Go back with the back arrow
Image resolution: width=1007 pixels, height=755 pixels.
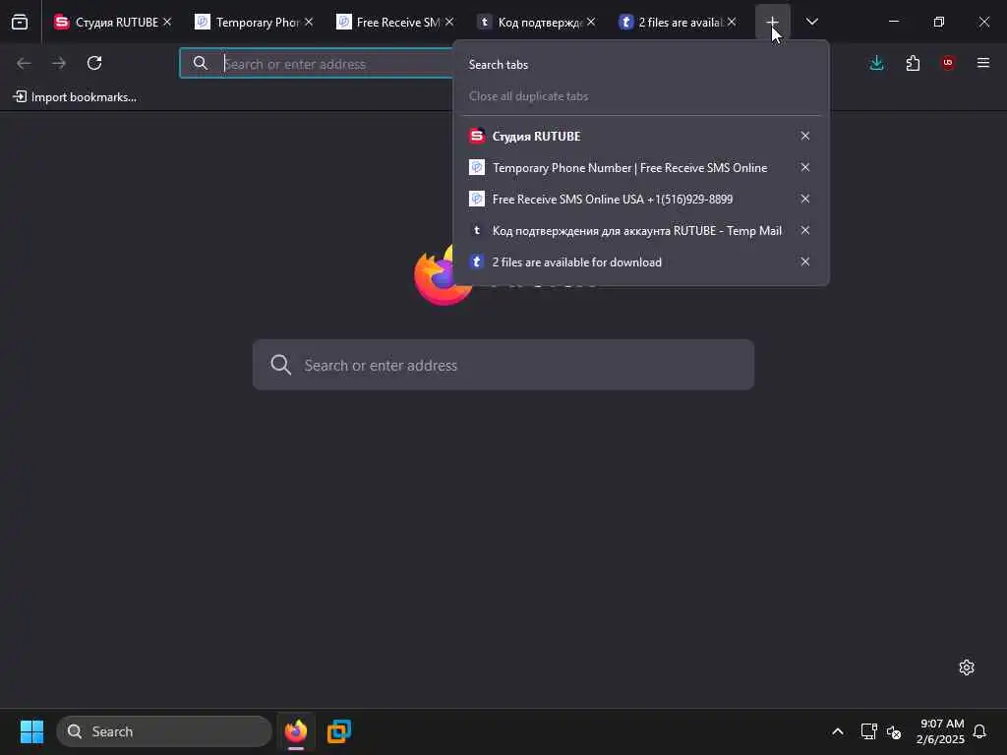click(24, 63)
